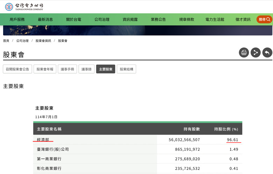Click the 股東會 page title

(14, 54)
